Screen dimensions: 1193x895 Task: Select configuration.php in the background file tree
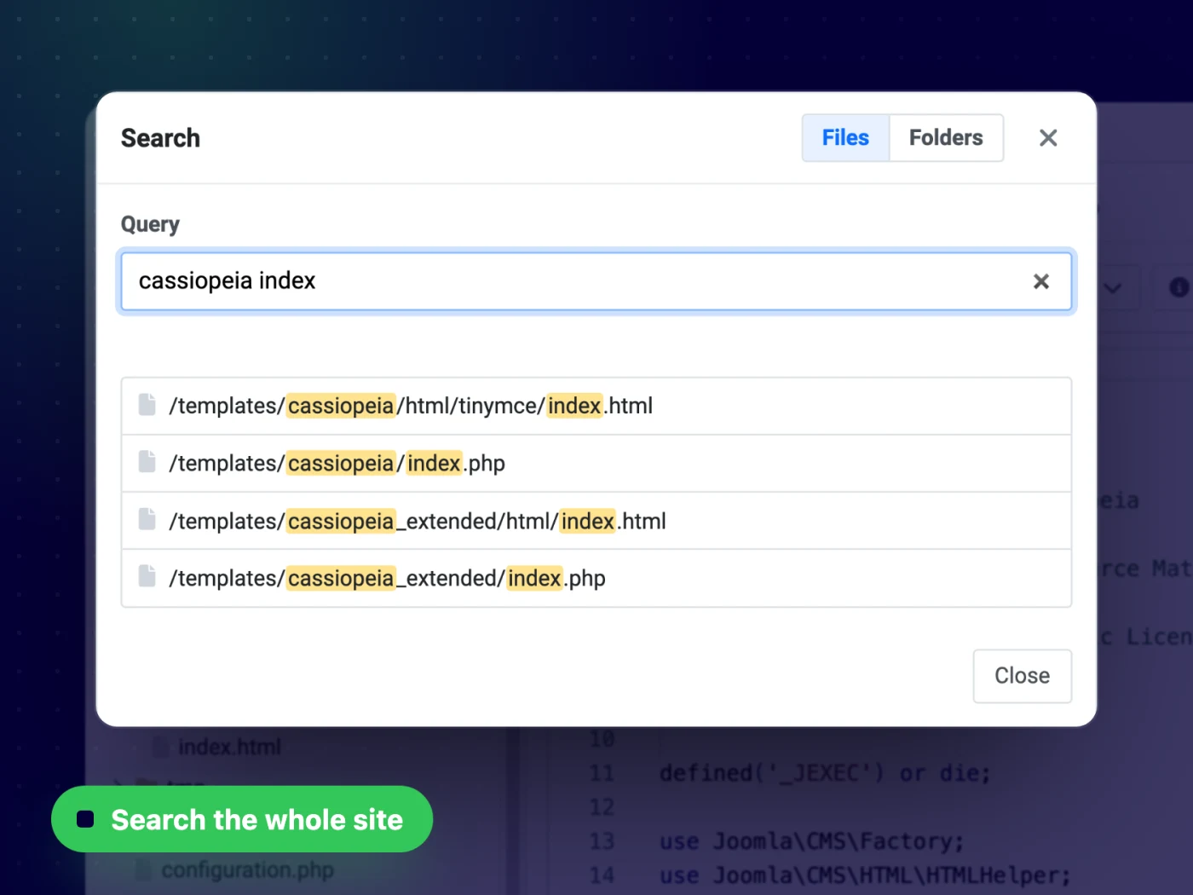click(247, 870)
